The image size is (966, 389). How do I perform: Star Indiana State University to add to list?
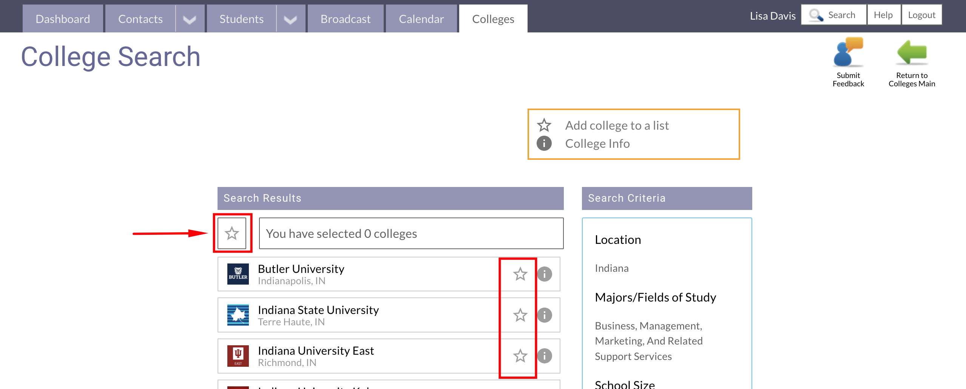pyautogui.click(x=520, y=315)
